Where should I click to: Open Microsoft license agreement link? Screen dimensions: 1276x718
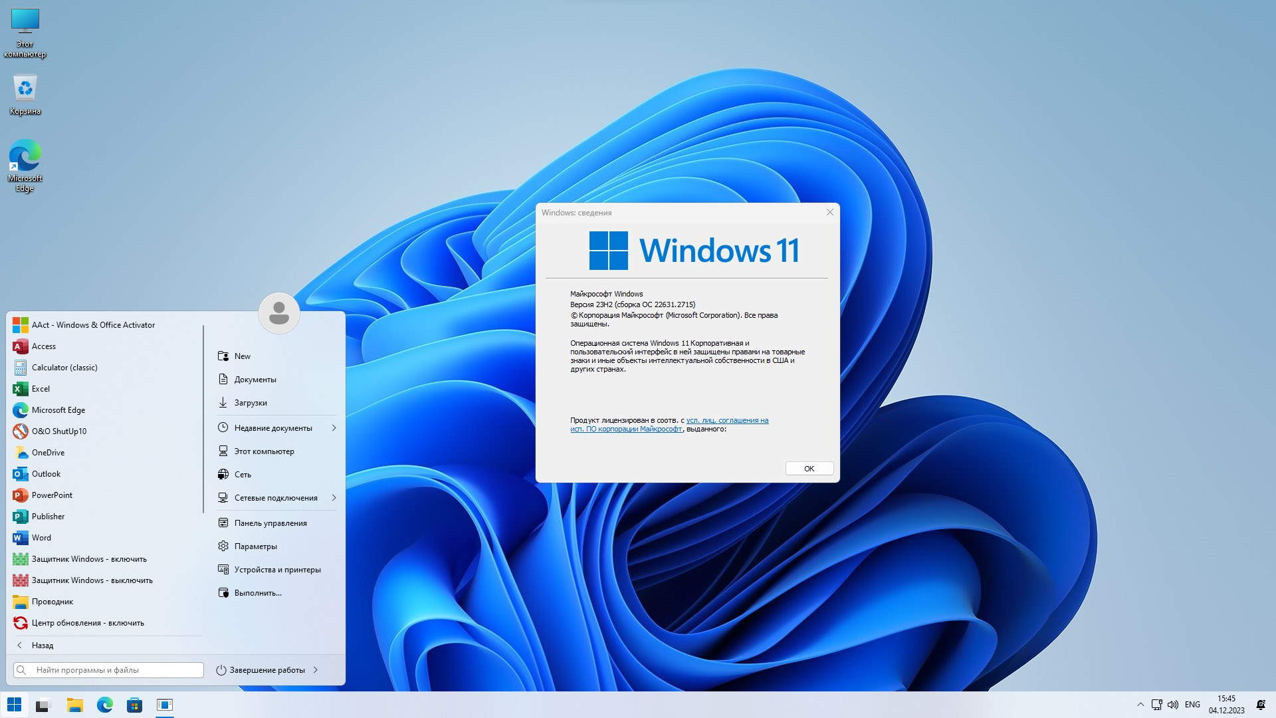727,421
